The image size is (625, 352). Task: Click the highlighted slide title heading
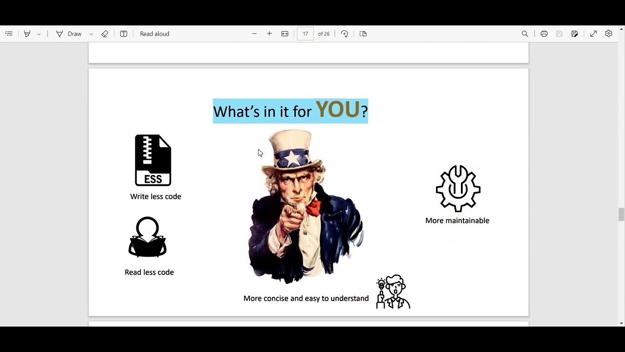(x=291, y=111)
